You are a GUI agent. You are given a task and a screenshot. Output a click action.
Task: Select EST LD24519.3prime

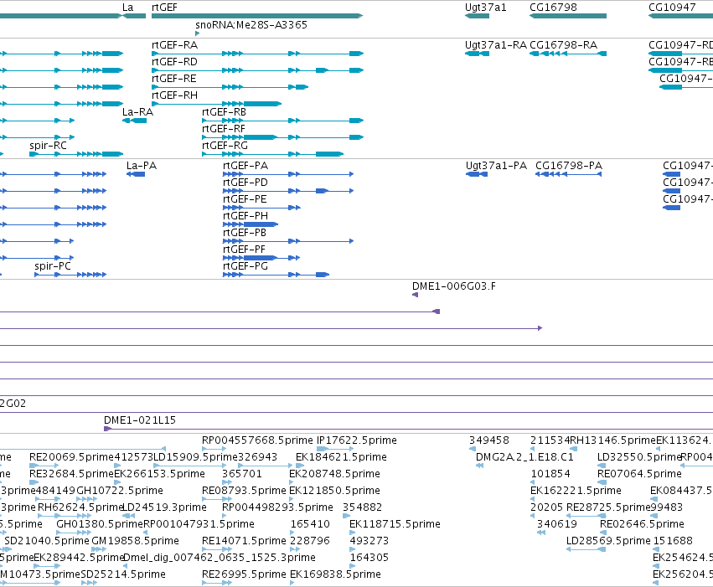[x=164, y=507]
